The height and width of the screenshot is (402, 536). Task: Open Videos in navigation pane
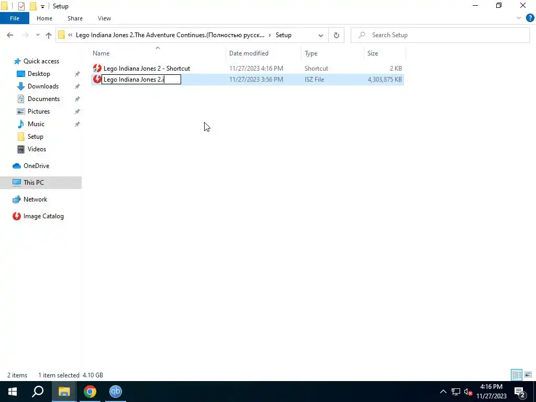37,149
